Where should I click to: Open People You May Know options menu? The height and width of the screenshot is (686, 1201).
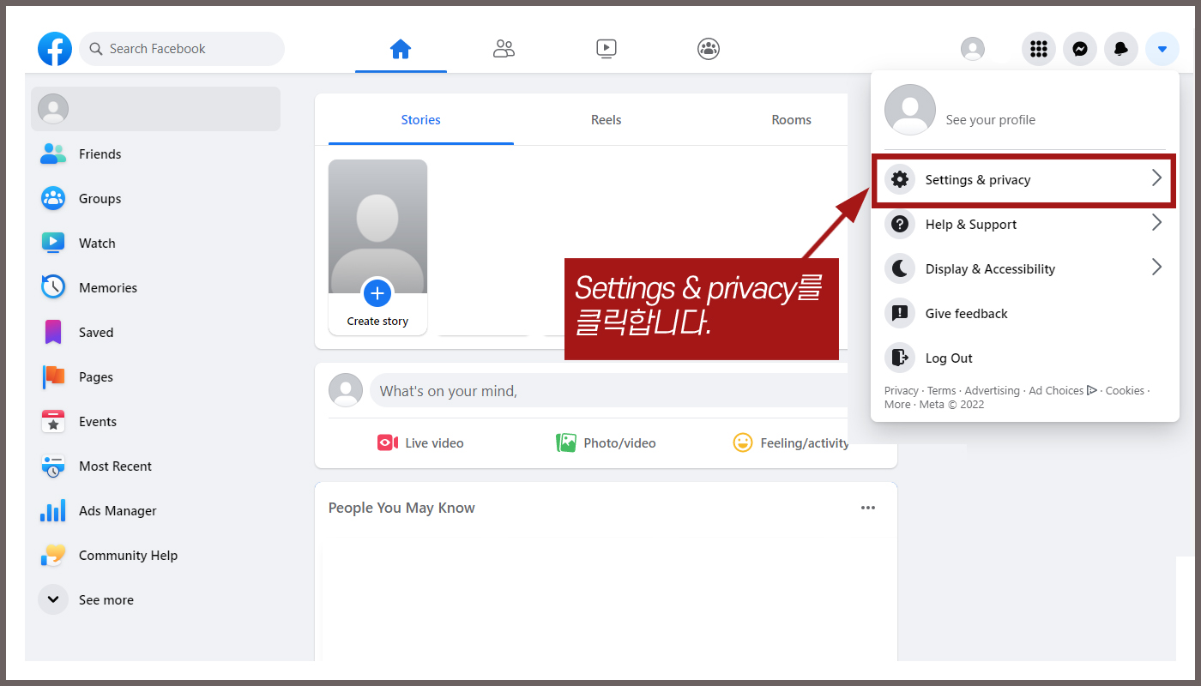pos(868,508)
